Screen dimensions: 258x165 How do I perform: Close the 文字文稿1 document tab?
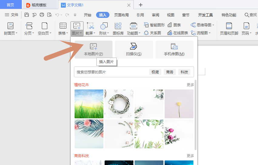point(129,5)
